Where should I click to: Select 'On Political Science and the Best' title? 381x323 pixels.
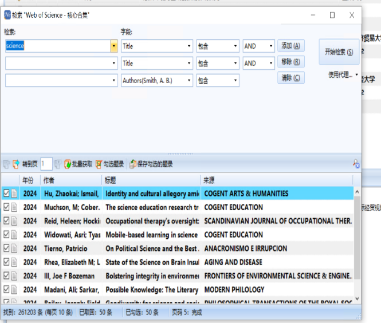[152, 249]
